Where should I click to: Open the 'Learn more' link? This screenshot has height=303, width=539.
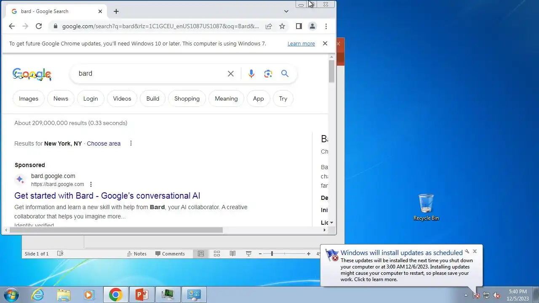point(301,44)
